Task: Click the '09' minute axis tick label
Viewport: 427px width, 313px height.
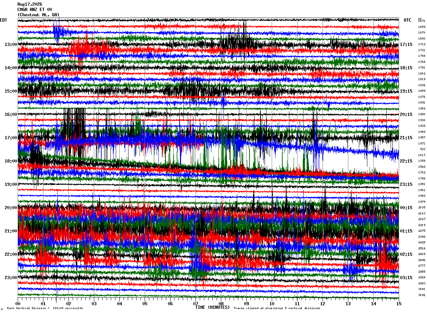Action: tap(246, 303)
